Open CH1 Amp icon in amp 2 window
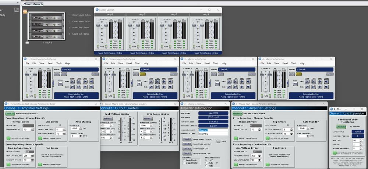368x169 pixels. coord(164,82)
